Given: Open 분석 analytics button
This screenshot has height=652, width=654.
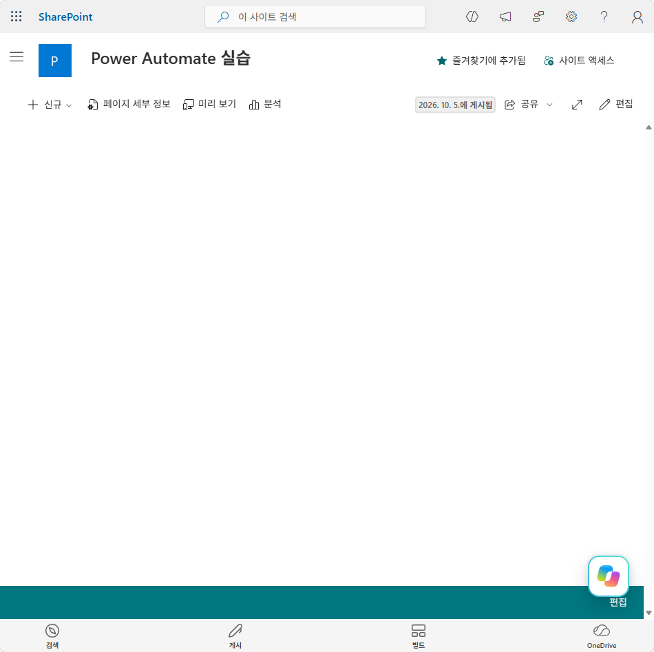Looking at the screenshot, I should [265, 104].
